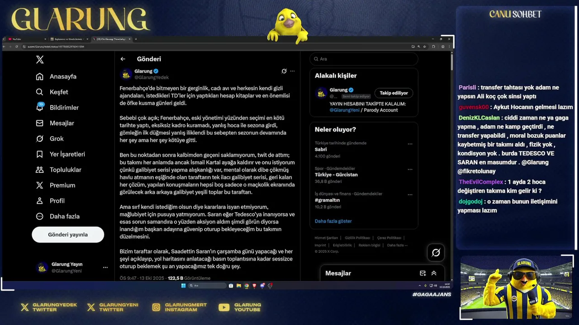
Task: Open the Sabri trending topic
Action: [321, 149]
